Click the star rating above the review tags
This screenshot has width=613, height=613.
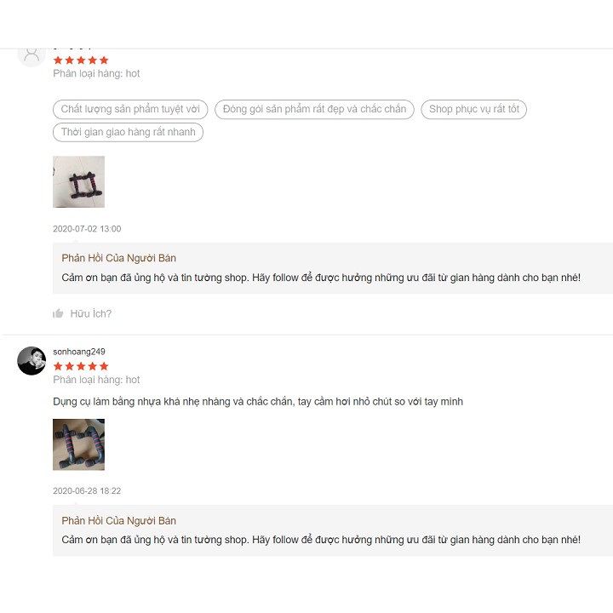(81, 60)
